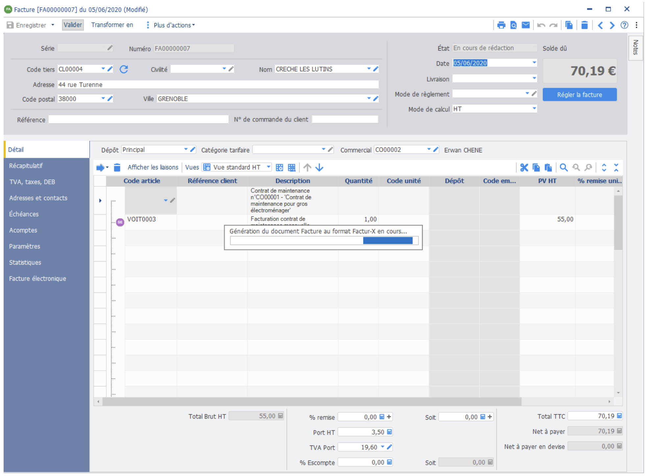
Task: Click the insert line blue arrow icon
Action: point(100,167)
